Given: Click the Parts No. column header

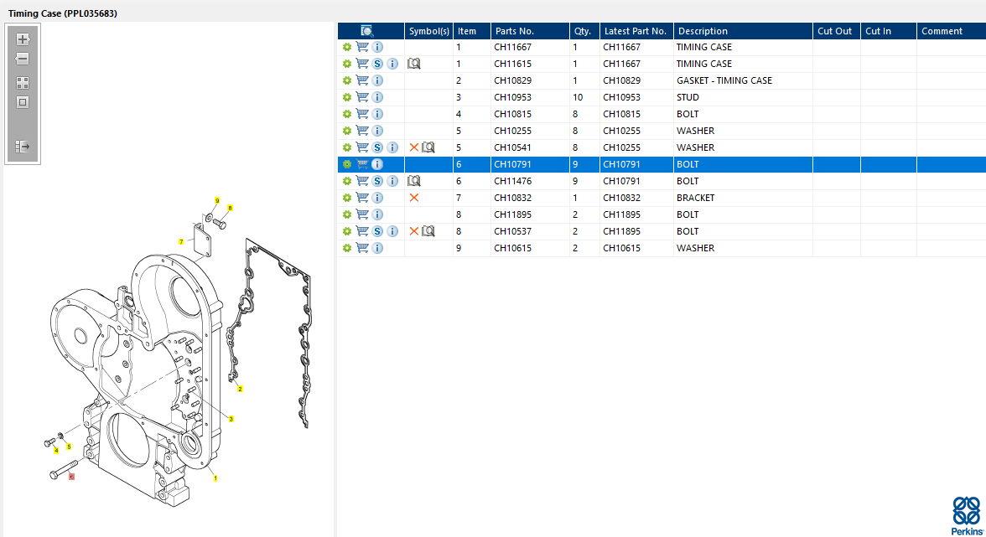Looking at the screenshot, I should point(530,31).
